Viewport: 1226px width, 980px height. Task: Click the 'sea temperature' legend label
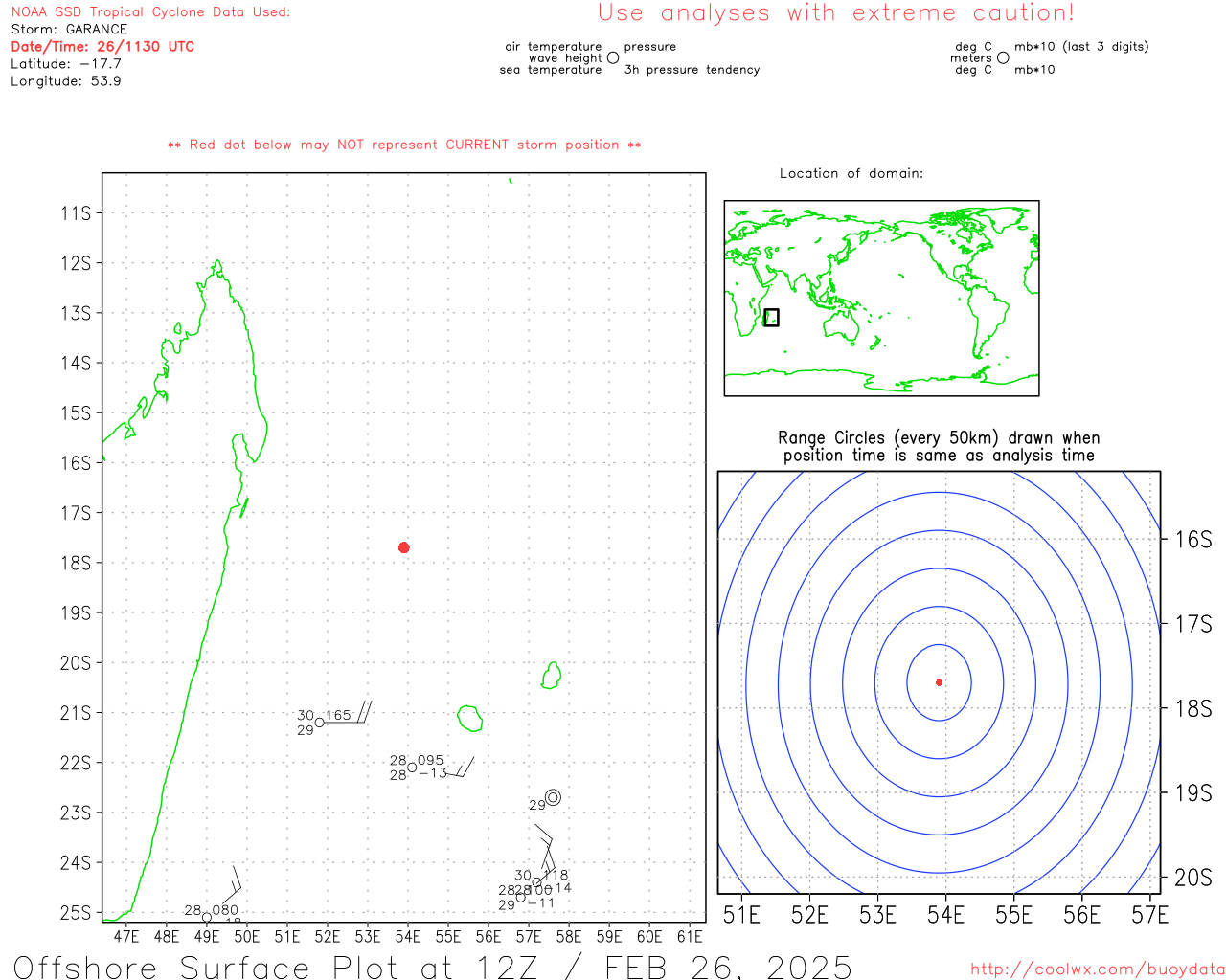[x=551, y=70]
